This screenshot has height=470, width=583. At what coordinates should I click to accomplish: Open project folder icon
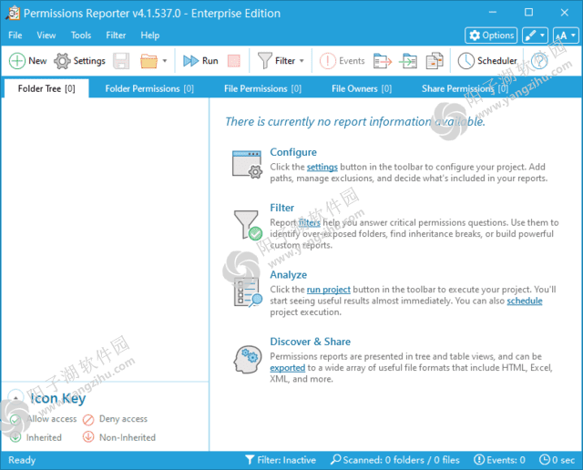pos(148,61)
